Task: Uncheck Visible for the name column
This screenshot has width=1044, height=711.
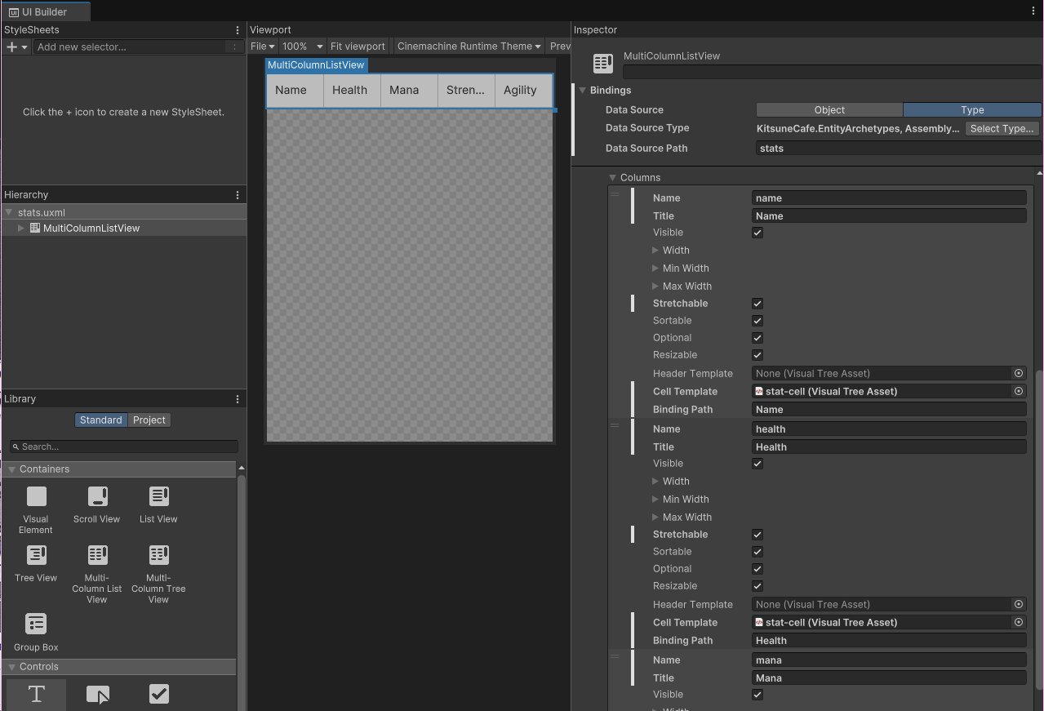Action: (x=757, y=233)
